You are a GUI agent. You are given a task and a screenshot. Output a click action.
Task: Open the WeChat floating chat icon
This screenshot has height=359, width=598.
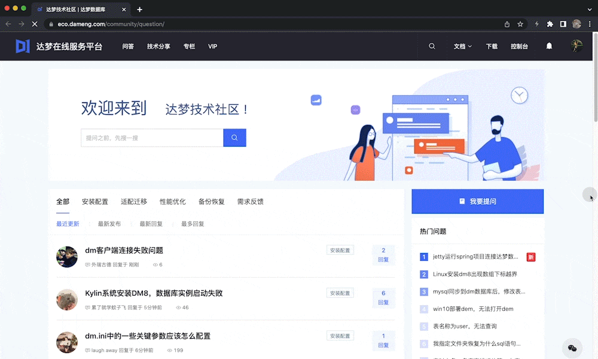click(x=572, y=348)
